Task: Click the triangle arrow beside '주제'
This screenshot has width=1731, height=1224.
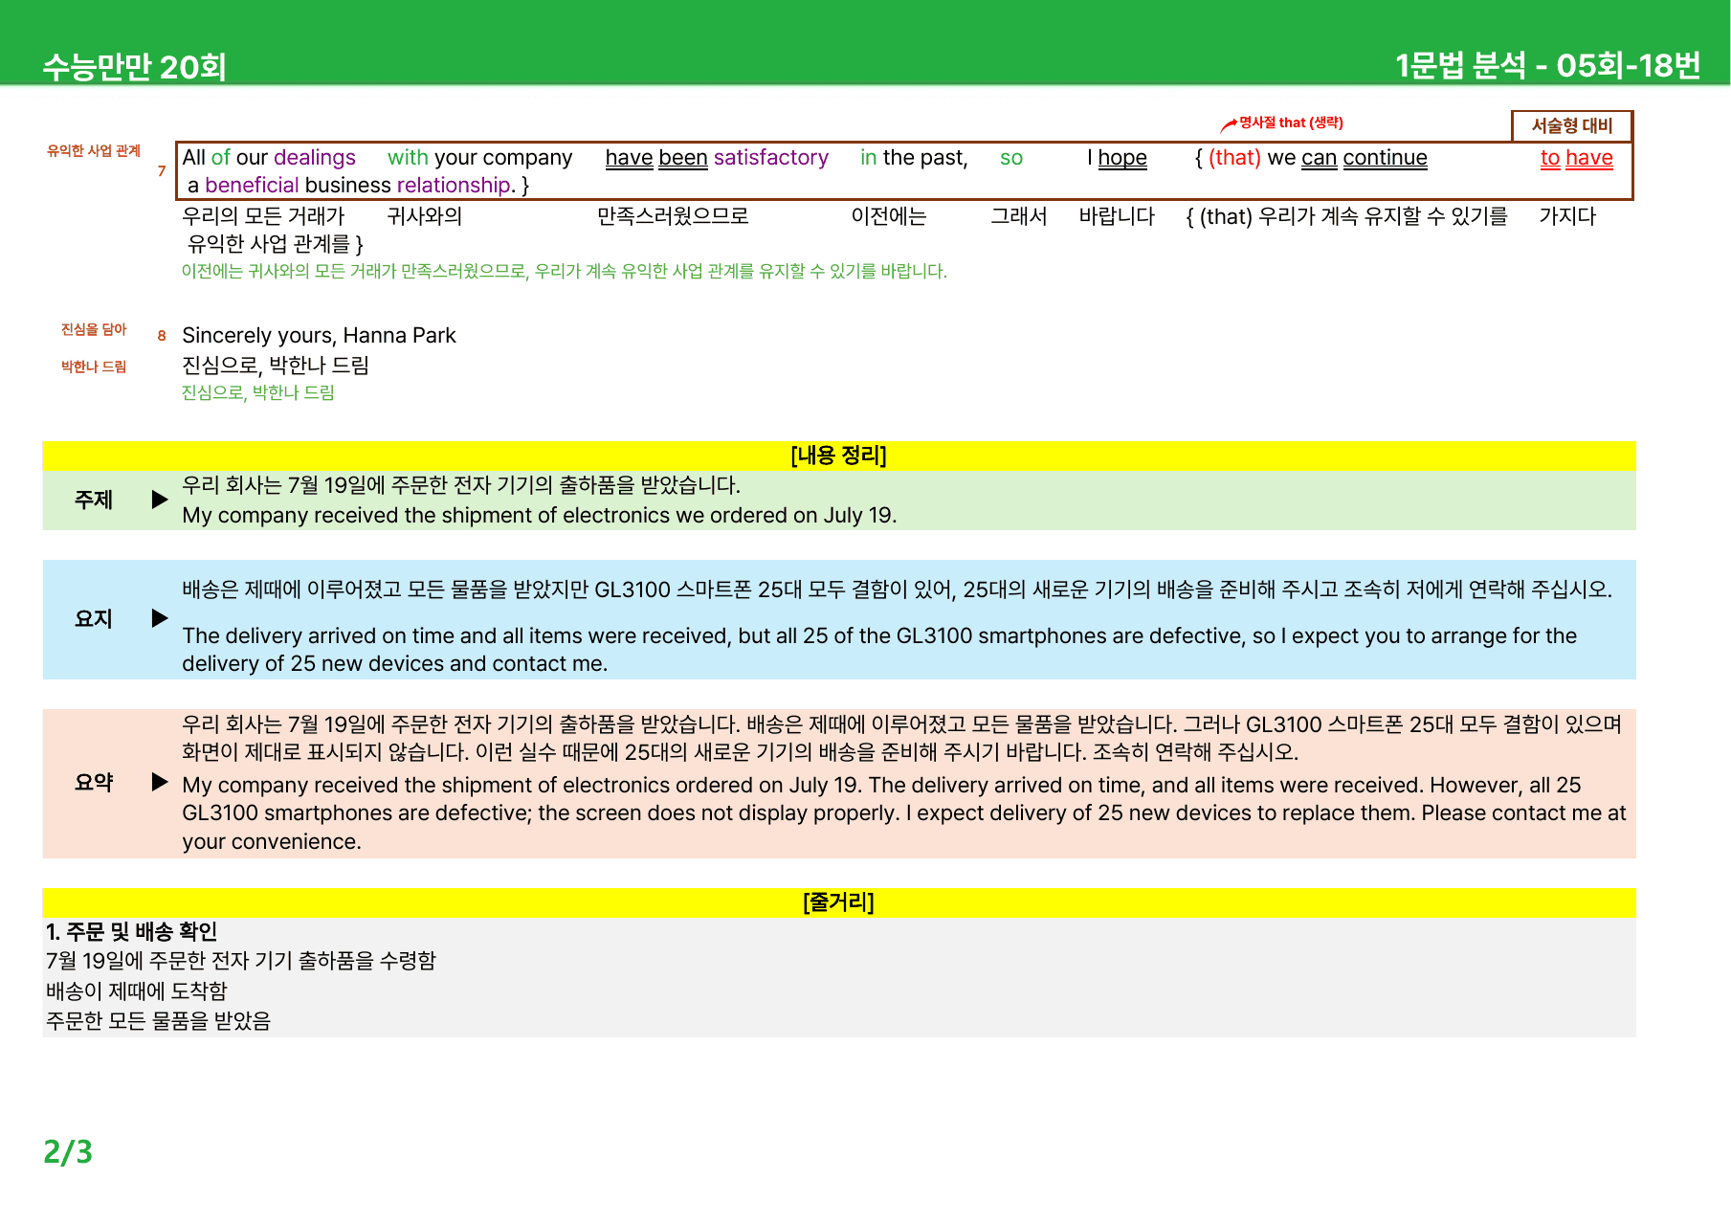Action: [160, 500]
